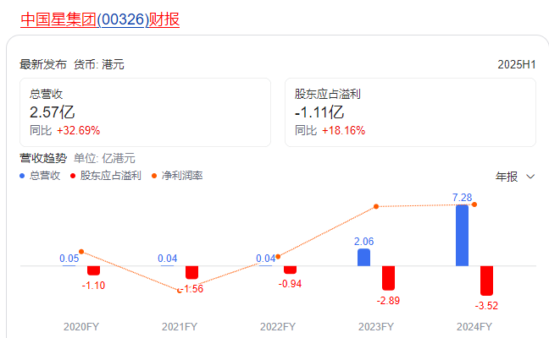Click the 2022FY red bar labeled -0.94
The width and height of the screenshot is (549, 338).
coord(290,270)
